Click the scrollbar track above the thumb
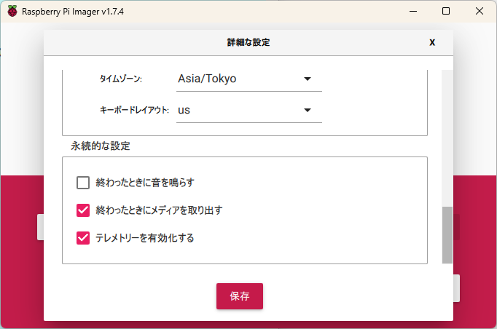This screenshot has width=497, height=329. 447,138
